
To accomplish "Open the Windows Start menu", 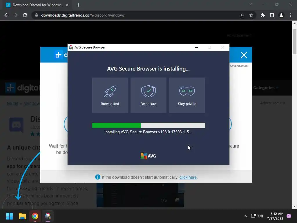I will (x=9, y=216).
